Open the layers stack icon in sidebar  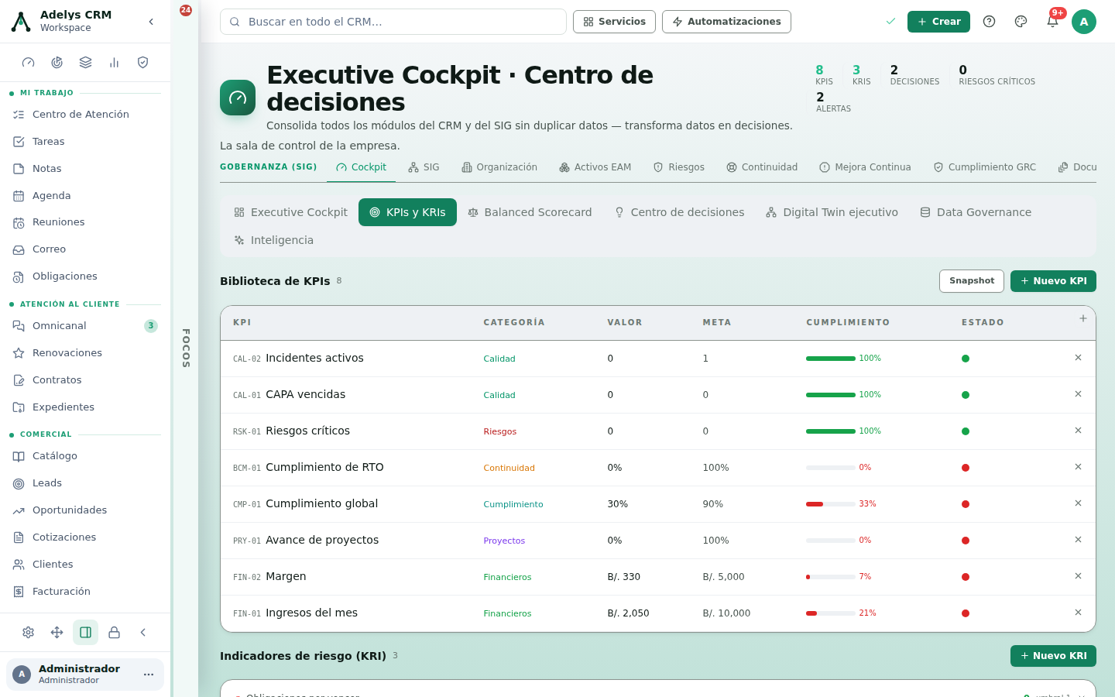[x=86, y=63]
